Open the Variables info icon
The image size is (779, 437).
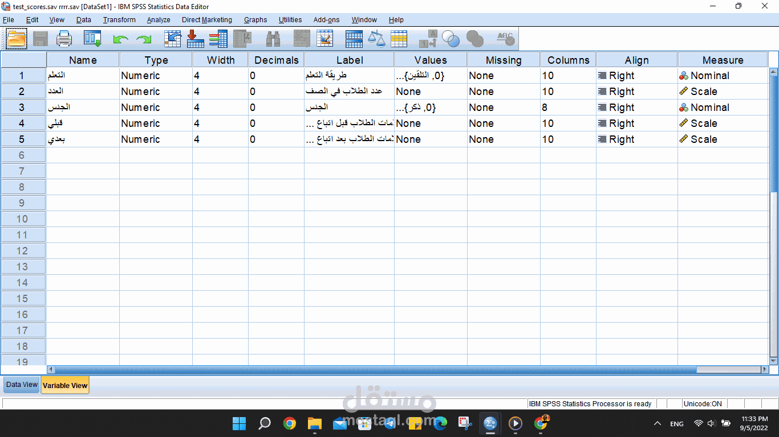[218, 39]
